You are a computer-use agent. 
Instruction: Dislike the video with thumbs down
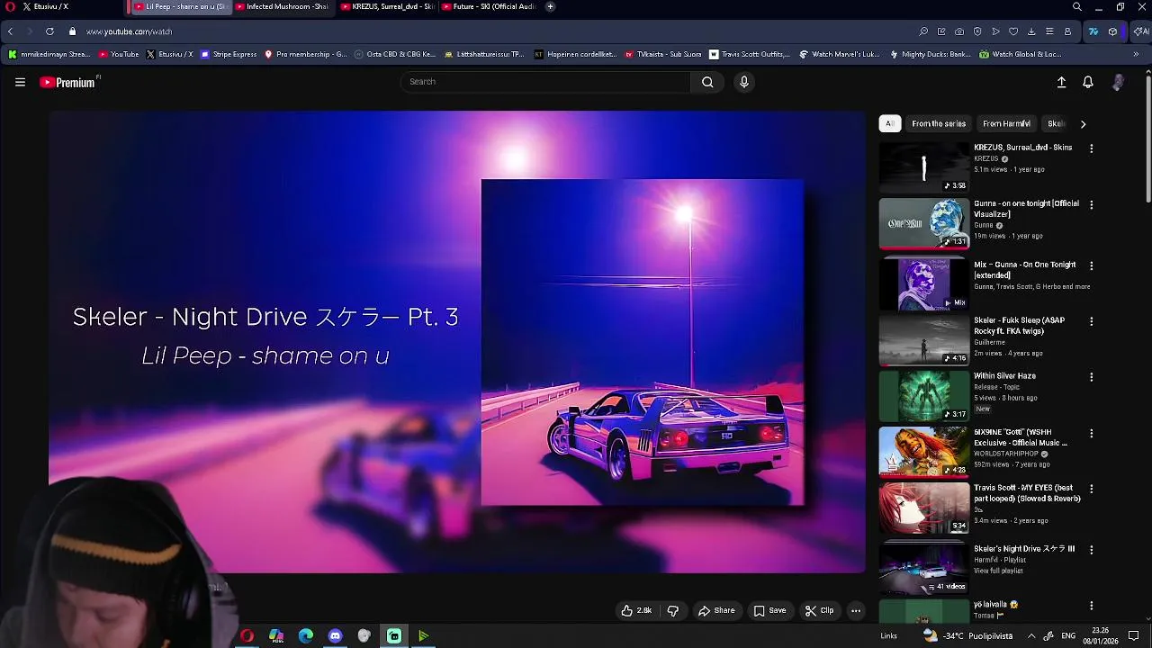tap(672, 610)
